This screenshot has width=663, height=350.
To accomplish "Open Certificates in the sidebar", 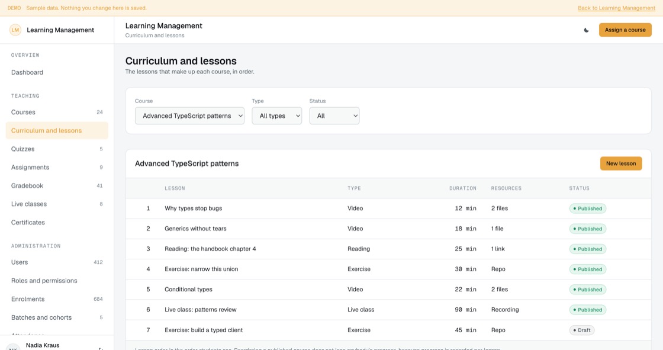I will click(57, 222).
